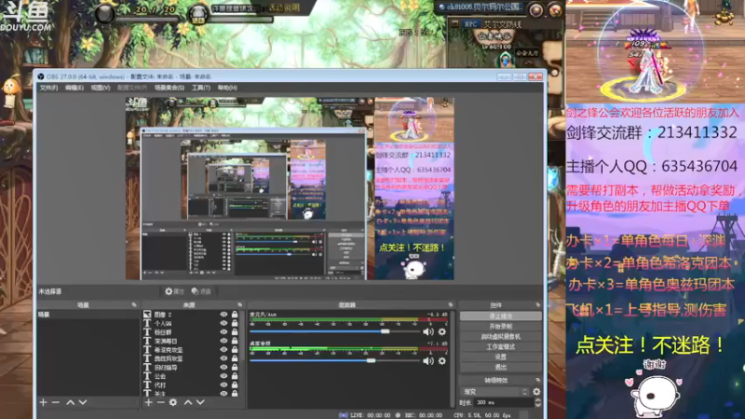
Task: Open 滤镜 filters above the source list
Action: coord(201,291)
